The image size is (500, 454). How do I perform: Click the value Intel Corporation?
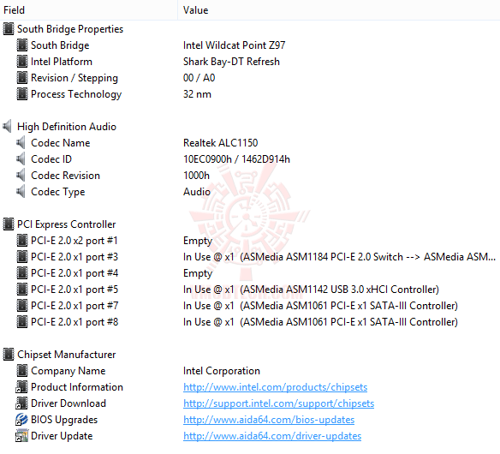click(x=222, y=371)
